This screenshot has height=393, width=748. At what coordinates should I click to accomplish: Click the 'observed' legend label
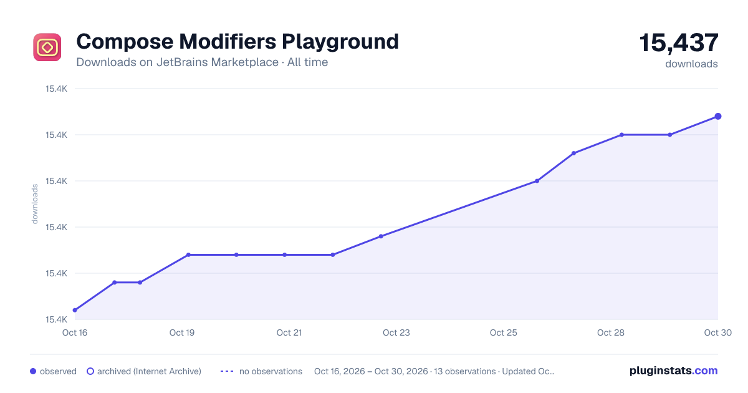pos(58,371)
